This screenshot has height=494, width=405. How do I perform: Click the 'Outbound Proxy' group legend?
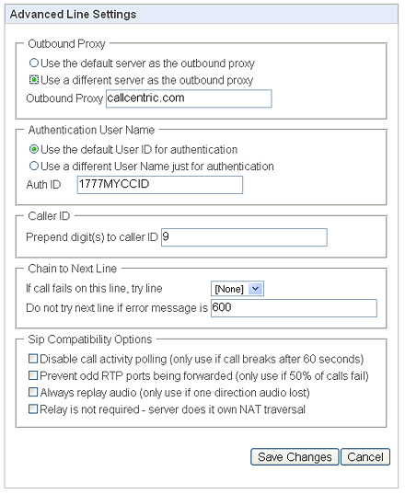tap(66, 44)
